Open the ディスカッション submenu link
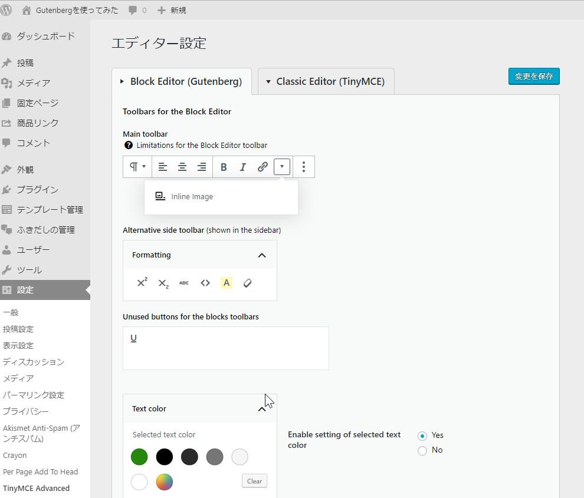The width and height of the screenshot is (584, 498). click(34, 362)
